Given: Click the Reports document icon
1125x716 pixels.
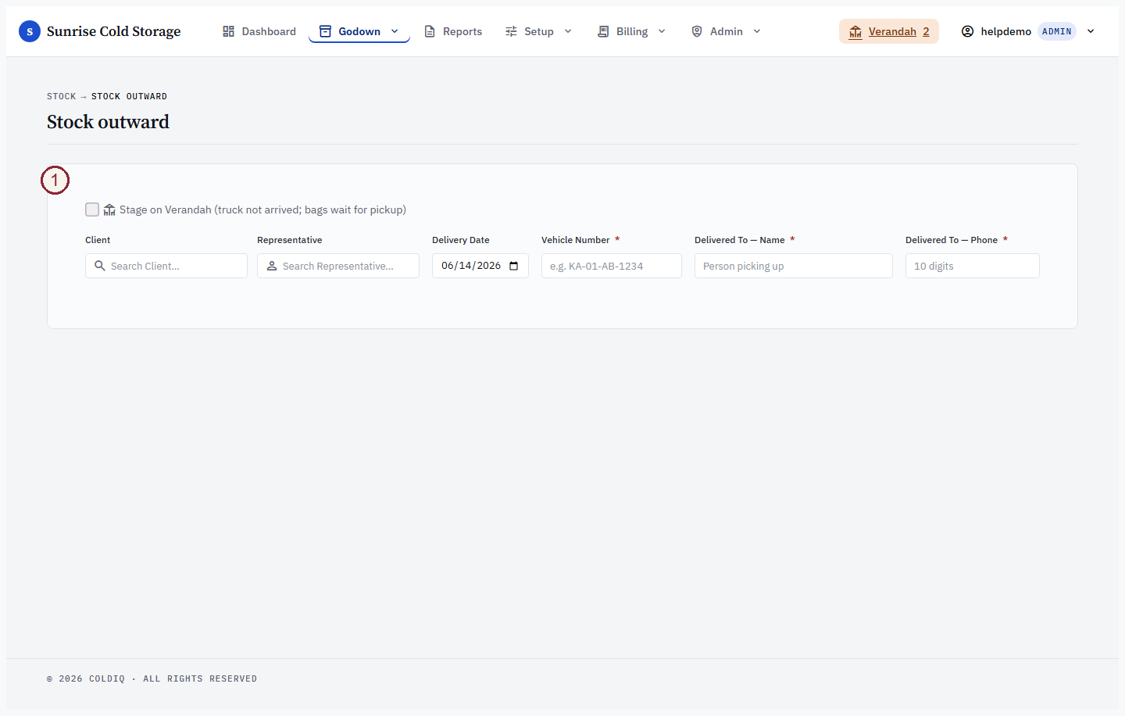Looking at the screenshot, I should pyautogui.click(x=430, y=31).
